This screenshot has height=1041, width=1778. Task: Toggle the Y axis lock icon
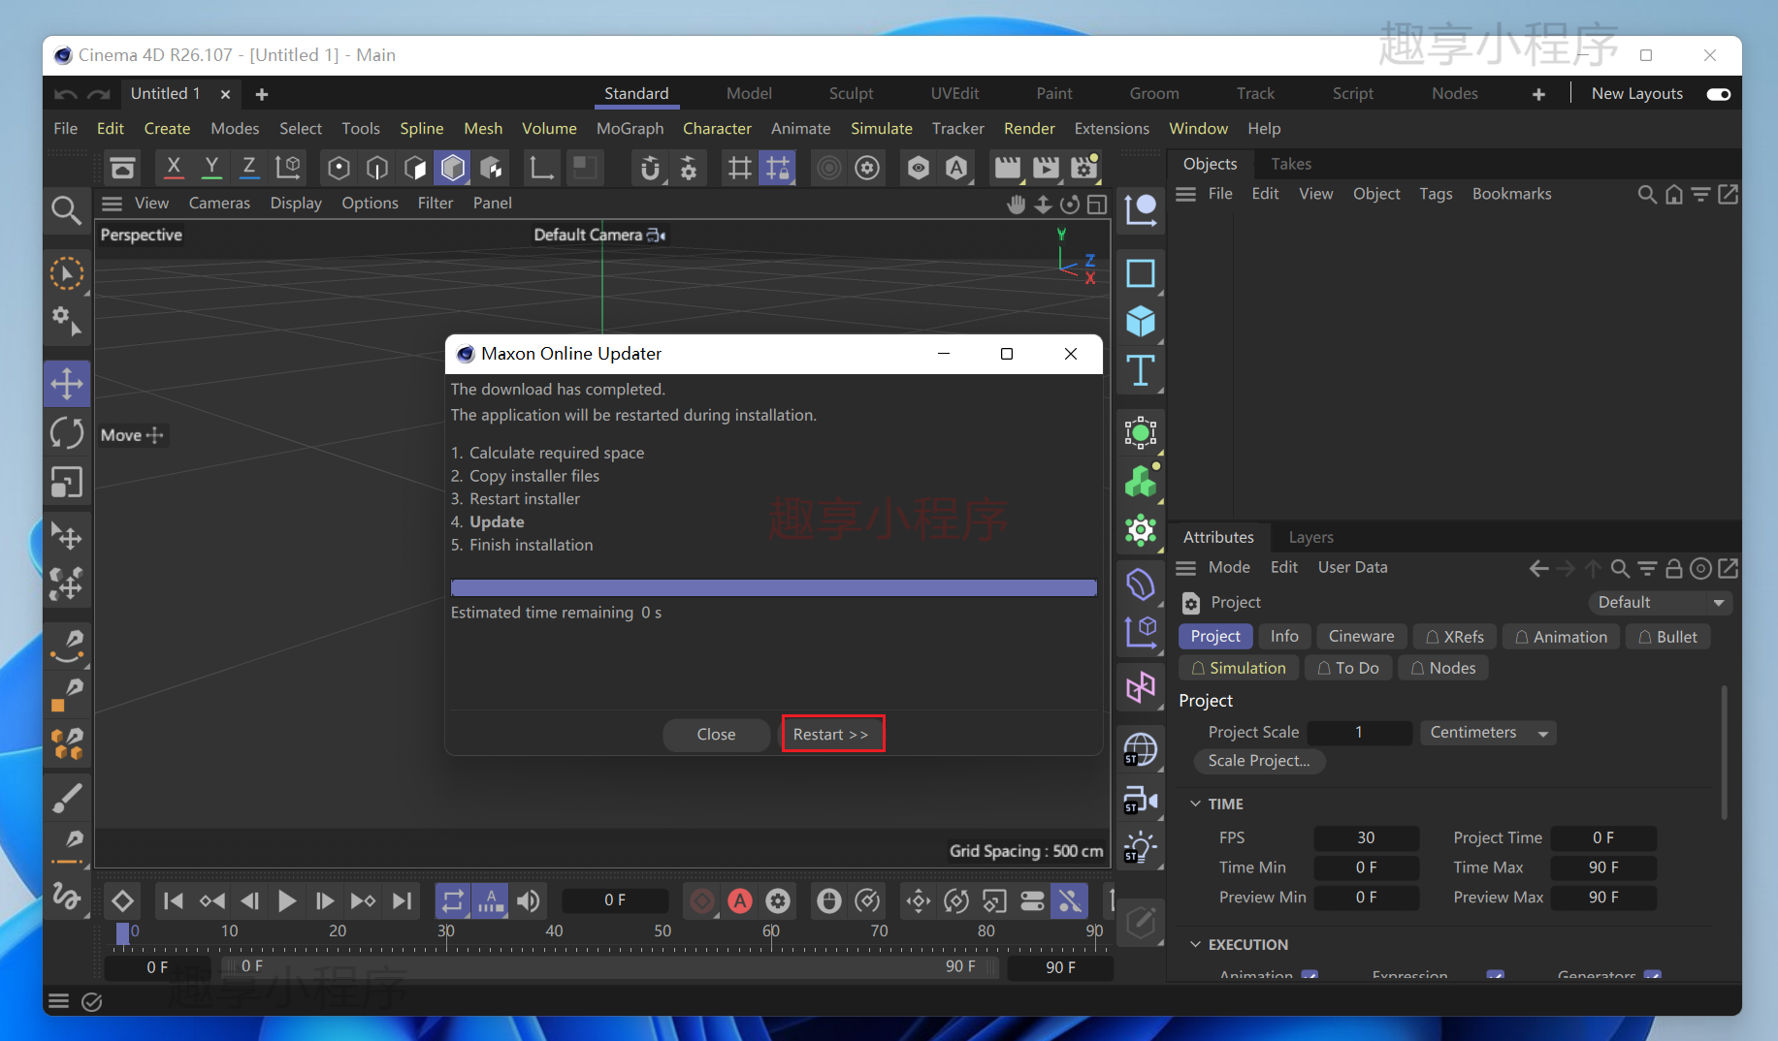pos(211,168)
